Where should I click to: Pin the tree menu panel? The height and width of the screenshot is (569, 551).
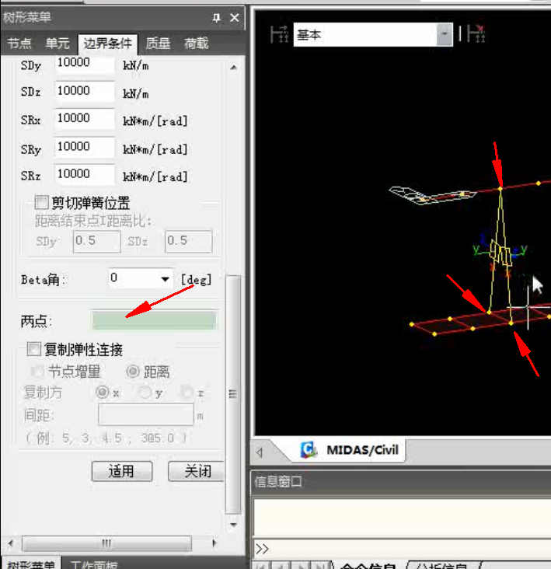(216, 17)
